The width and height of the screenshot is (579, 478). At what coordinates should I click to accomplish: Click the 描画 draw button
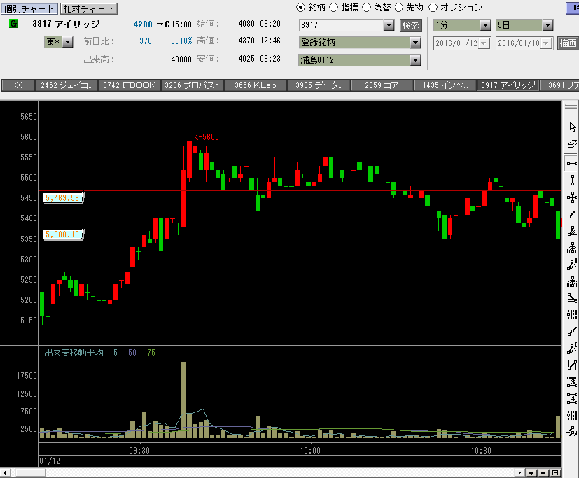pyautogui.click(x=568, y=43)
